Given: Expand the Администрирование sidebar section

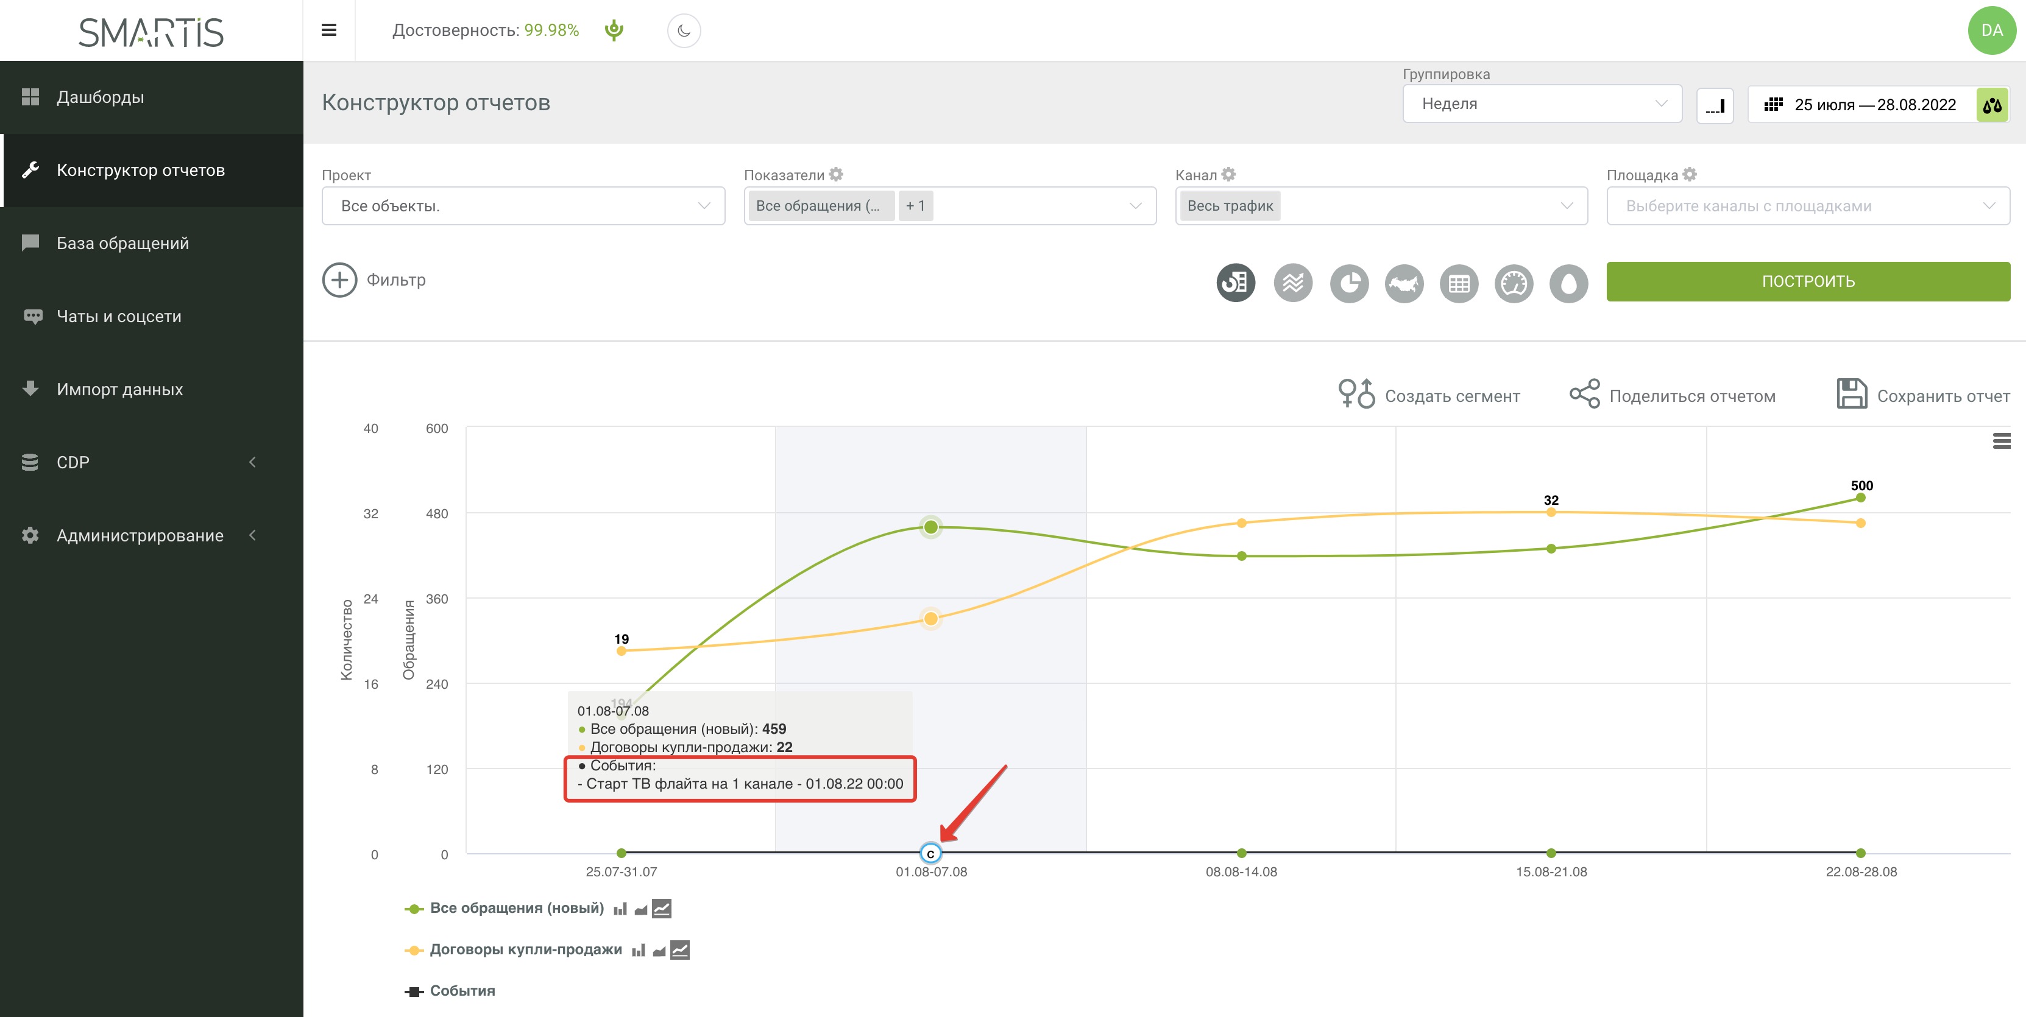Looking at the screenshot, I should coord(140,535).
